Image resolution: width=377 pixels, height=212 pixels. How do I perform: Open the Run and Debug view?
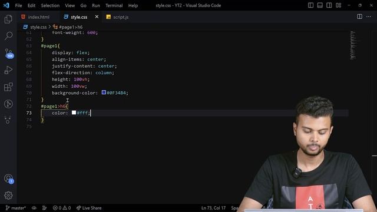pos(8,70)
